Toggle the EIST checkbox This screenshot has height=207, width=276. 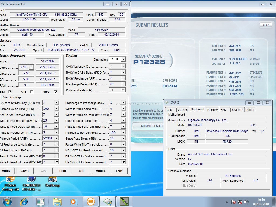10,92
